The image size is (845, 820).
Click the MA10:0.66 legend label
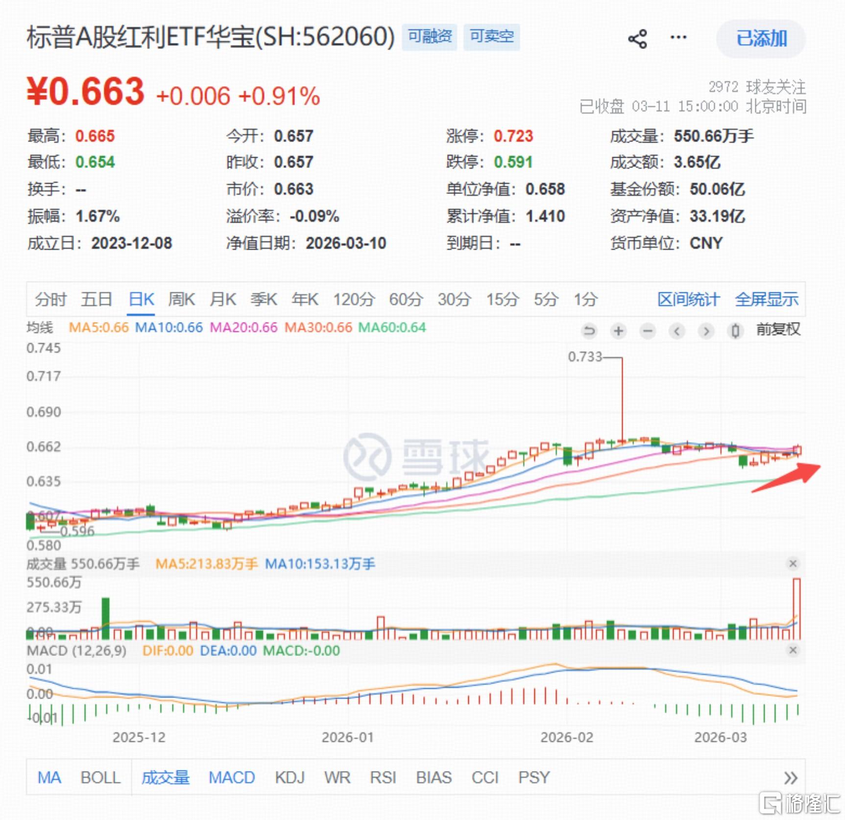169,328
